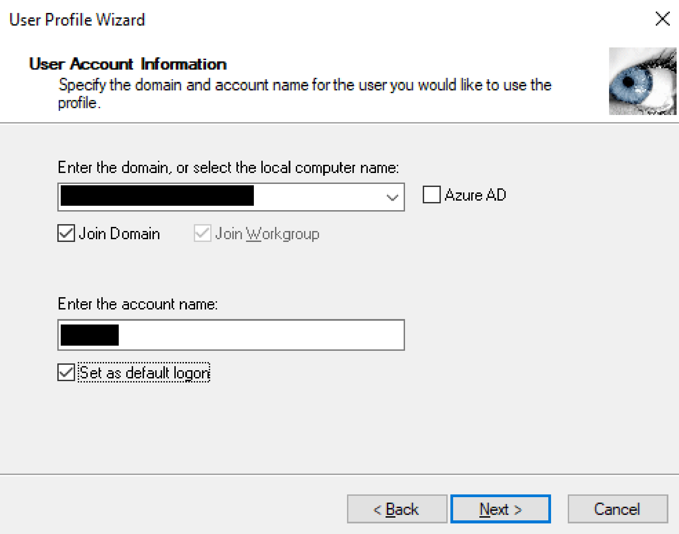Proceed with the Next button
The height and width of the screenshot is (534, 679).
501,509
